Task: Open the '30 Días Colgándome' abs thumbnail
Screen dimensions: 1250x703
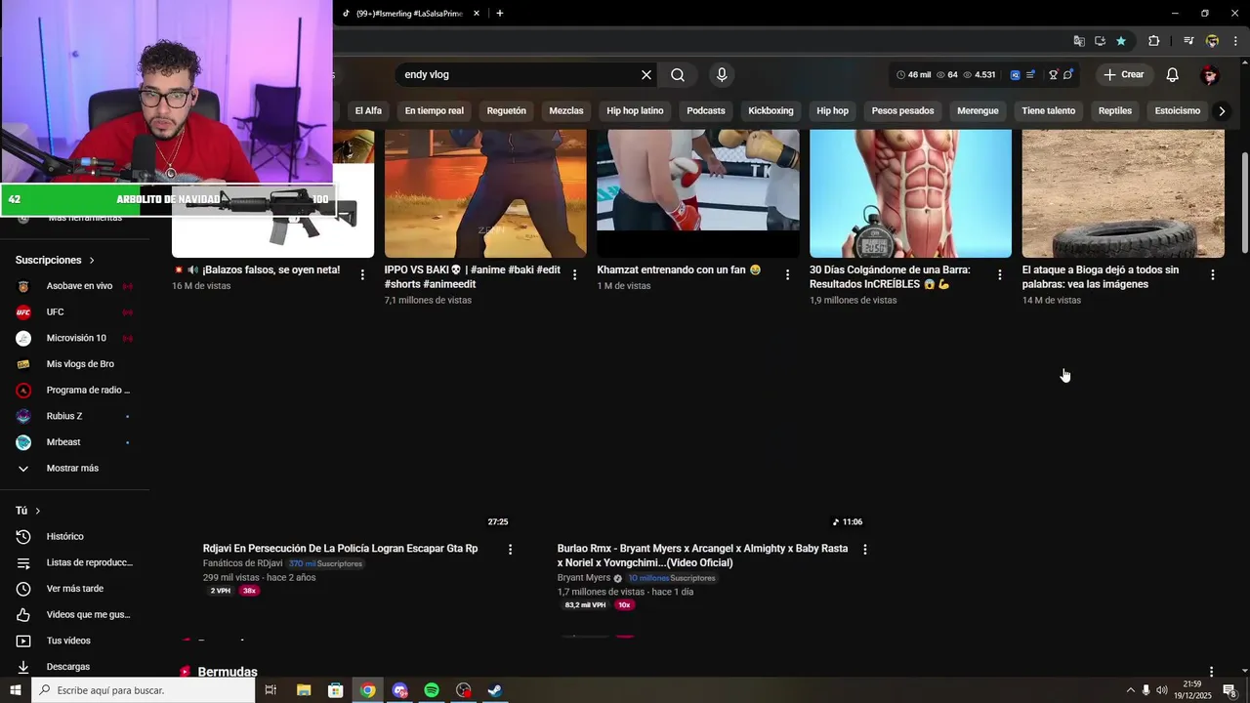Action: pyautogui.click(x=910, y=193)
